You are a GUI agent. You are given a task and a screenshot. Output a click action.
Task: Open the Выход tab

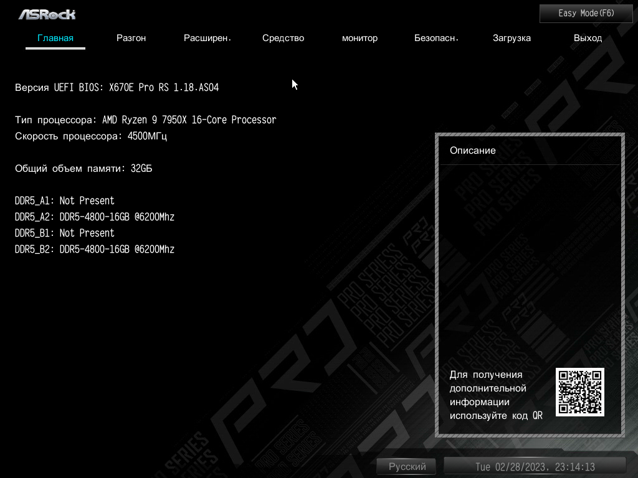pos(588,38)
